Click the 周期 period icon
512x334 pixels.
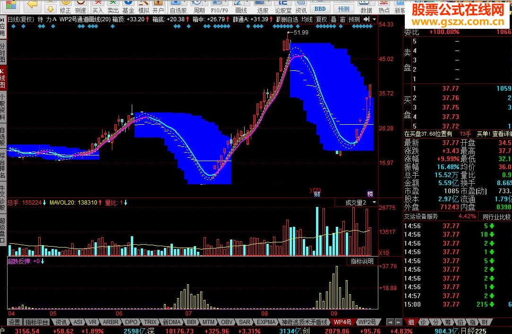(x=199, y=7)
